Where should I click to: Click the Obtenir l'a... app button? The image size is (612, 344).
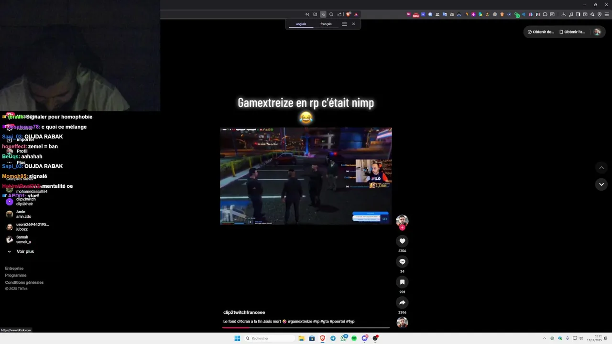(x=572, y=32)
